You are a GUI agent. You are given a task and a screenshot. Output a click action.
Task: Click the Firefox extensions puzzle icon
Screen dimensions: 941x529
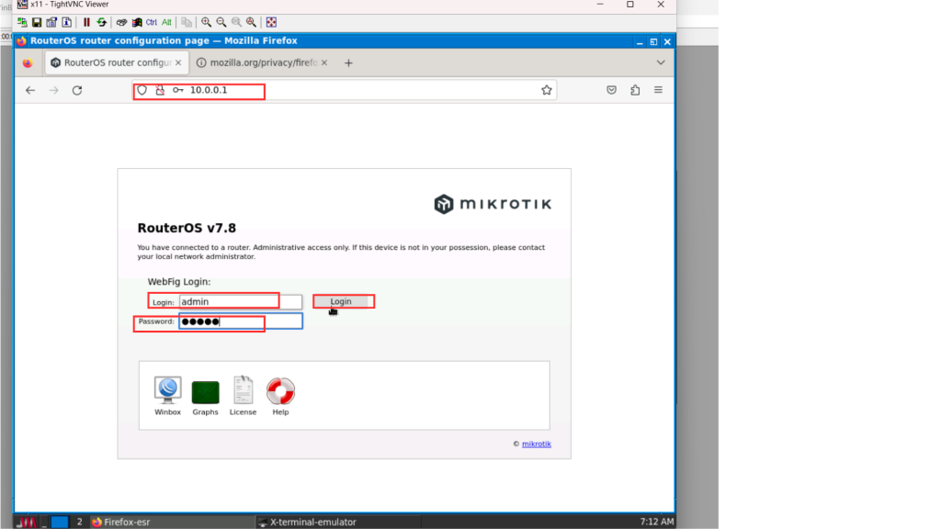[x=635, y=90]
